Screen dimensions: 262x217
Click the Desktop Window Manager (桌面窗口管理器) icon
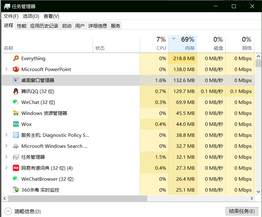[x=16, y=80]
